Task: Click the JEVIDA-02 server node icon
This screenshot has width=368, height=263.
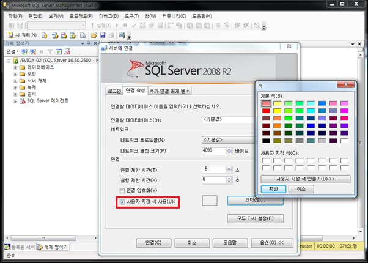Action: click(x=15, y=61)
